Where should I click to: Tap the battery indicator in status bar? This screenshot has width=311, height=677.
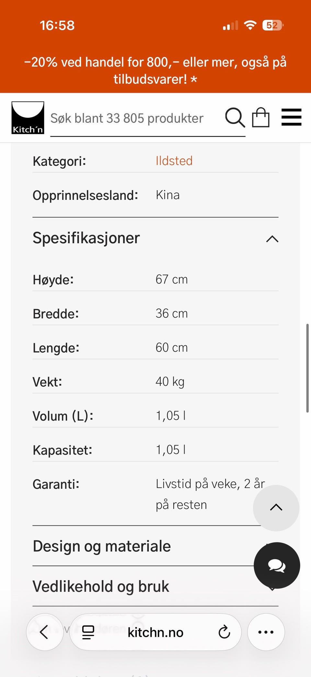(x=273, y=25)
